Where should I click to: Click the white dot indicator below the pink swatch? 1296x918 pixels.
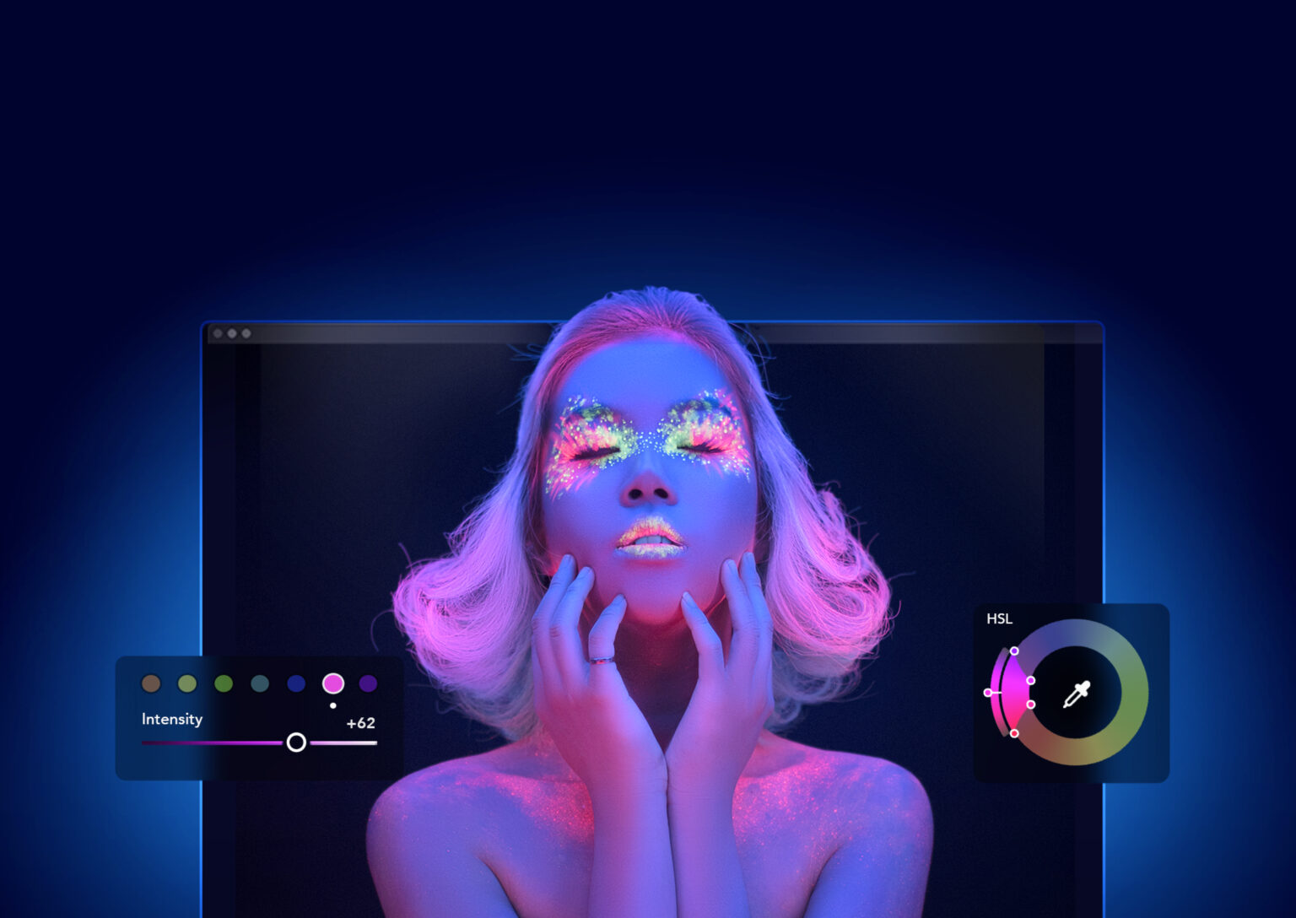coord(333,705)
